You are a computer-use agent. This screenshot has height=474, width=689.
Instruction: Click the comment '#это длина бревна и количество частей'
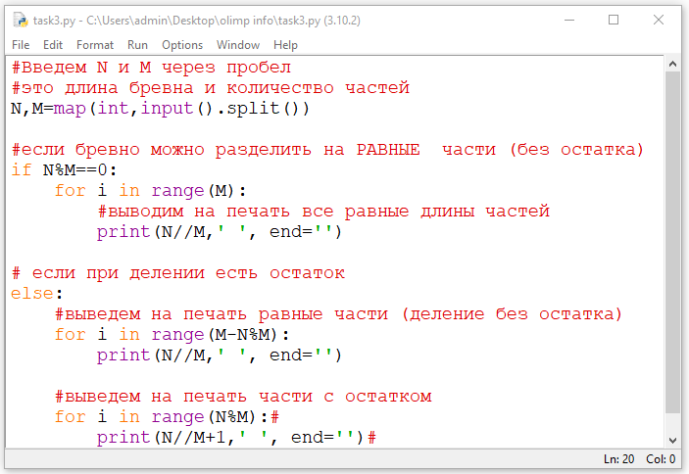pyautogui.click(x=210, y=88)
